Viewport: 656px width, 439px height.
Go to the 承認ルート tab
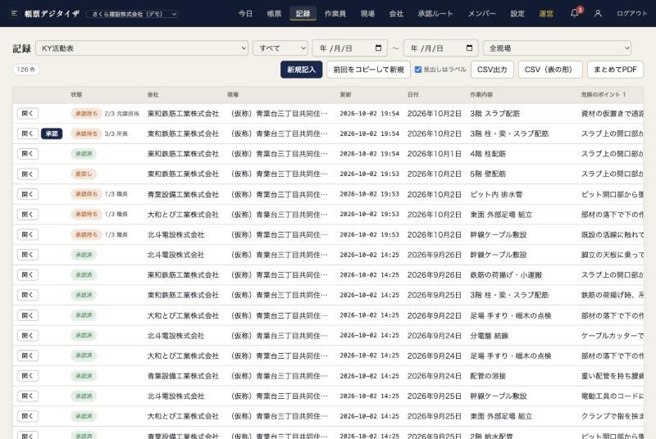pos(435,13)
